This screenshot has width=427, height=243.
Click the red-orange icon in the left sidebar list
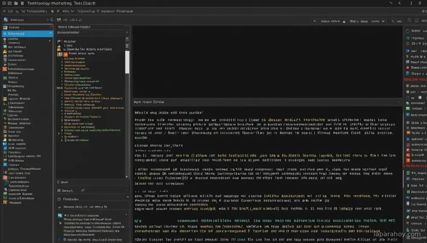coord(5,69)
